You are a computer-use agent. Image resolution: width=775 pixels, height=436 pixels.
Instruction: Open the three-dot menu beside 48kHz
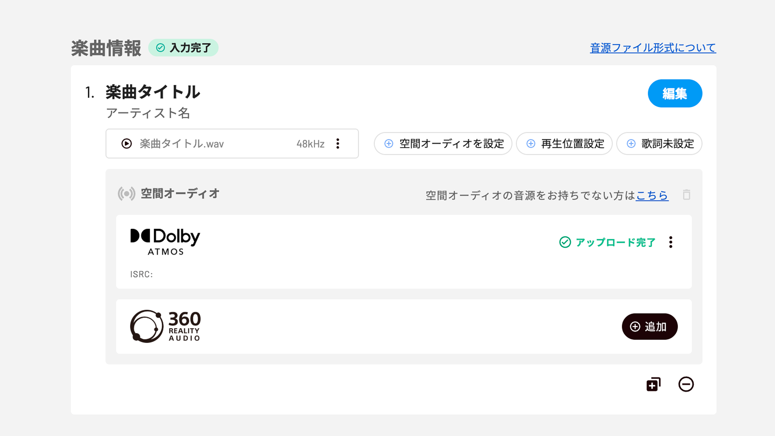tap(338, 143)
